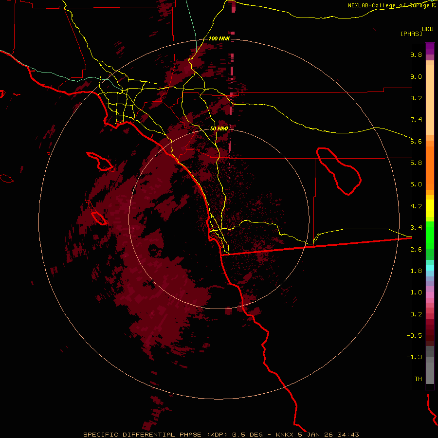Click the Salton Sea outline on the map
Viewport: 438px width, 438px height.
(339, 171)
